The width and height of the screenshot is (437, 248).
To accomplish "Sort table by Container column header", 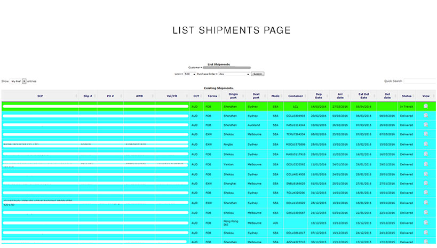I will pyautogui.click(x=296, y=96).
